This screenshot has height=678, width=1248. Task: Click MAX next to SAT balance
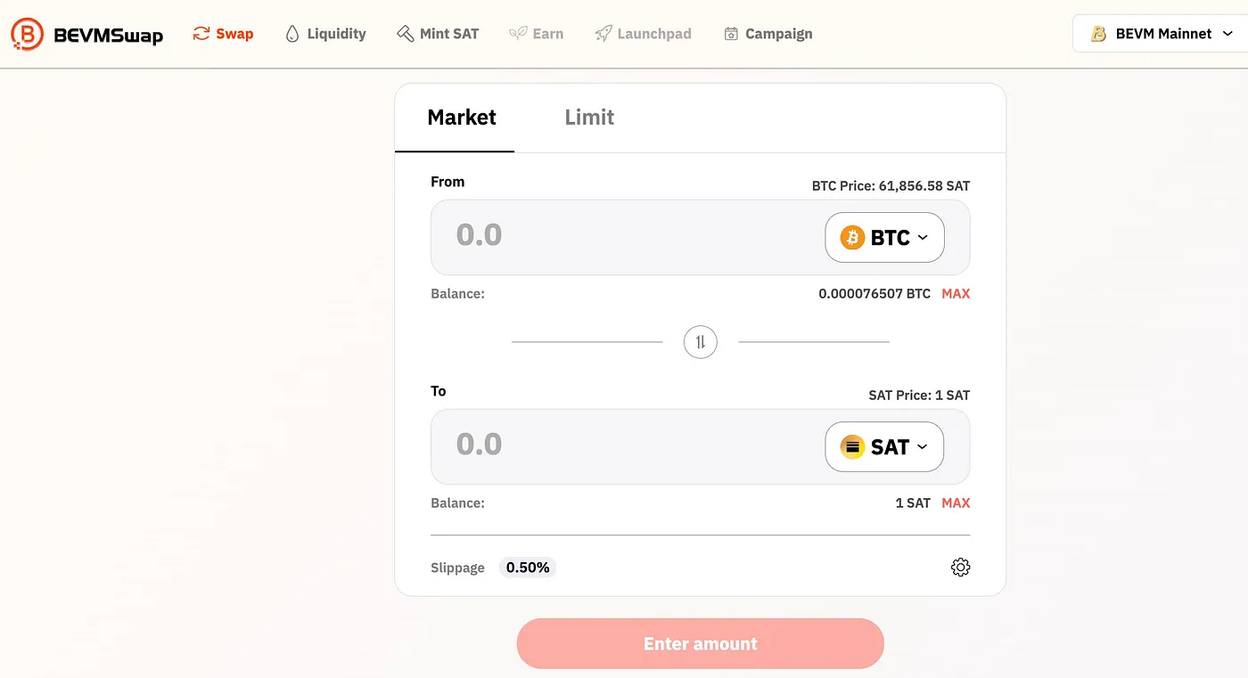click(956, 502)
